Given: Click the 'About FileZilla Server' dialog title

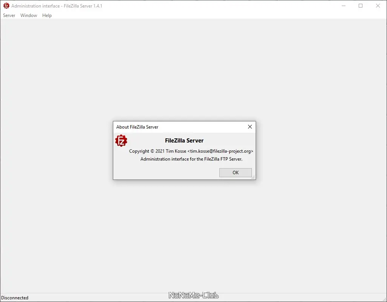Looking at the screenshot, I should [137, 127].
